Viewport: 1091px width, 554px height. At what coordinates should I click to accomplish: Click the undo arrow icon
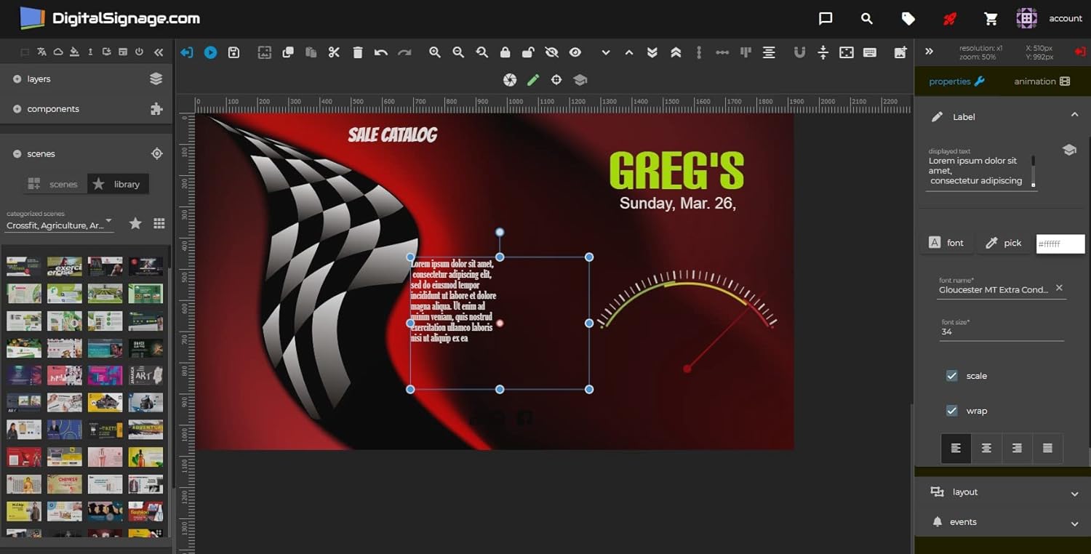click(380, 52)
